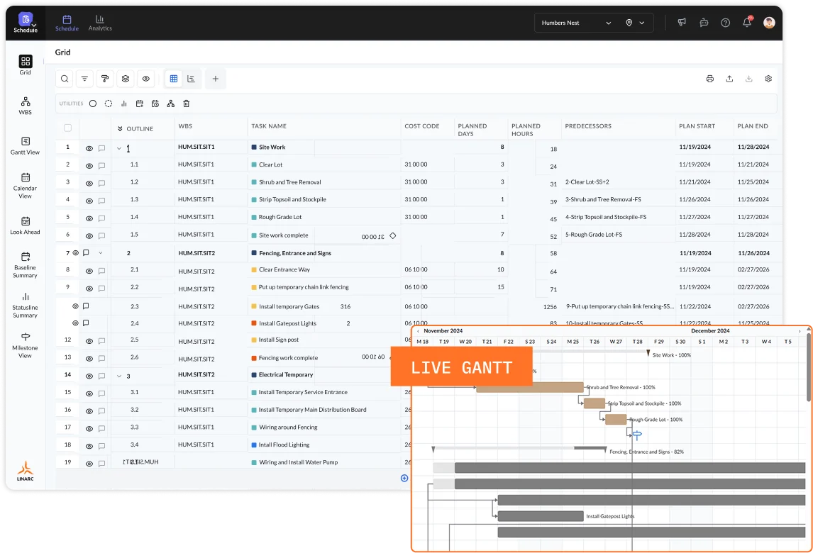Screen dimensions: 813x553
Task: Select the Strip Topsoil and Stockpile Gantt bar
Action: click(594, 403)
